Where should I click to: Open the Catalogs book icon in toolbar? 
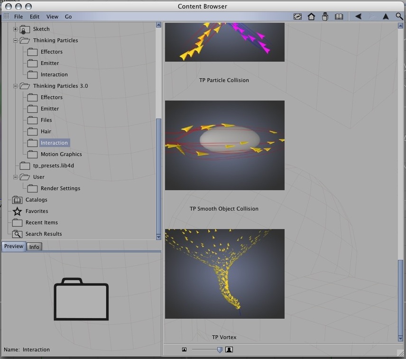(x=339, y=17)
